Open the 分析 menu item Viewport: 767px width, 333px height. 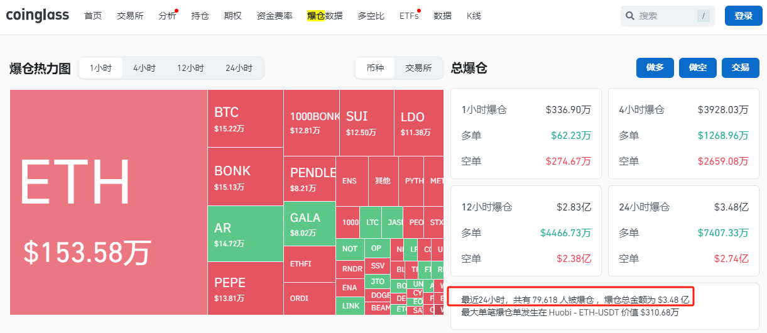167,16
